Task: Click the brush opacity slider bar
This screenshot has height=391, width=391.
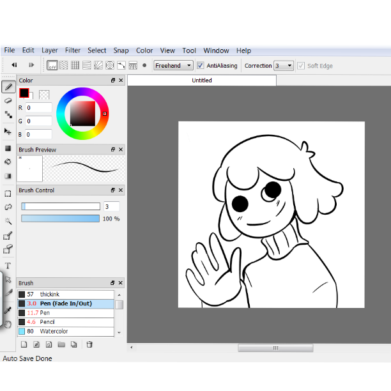Action: [x=61, y=218]
